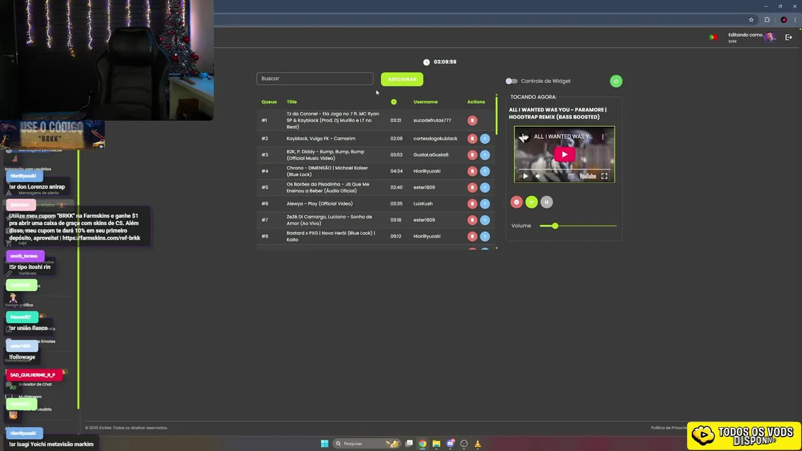The height and width of the screenshot is (451, 802).
Task: Open Discord from taskbar
Action: [450, 443]
